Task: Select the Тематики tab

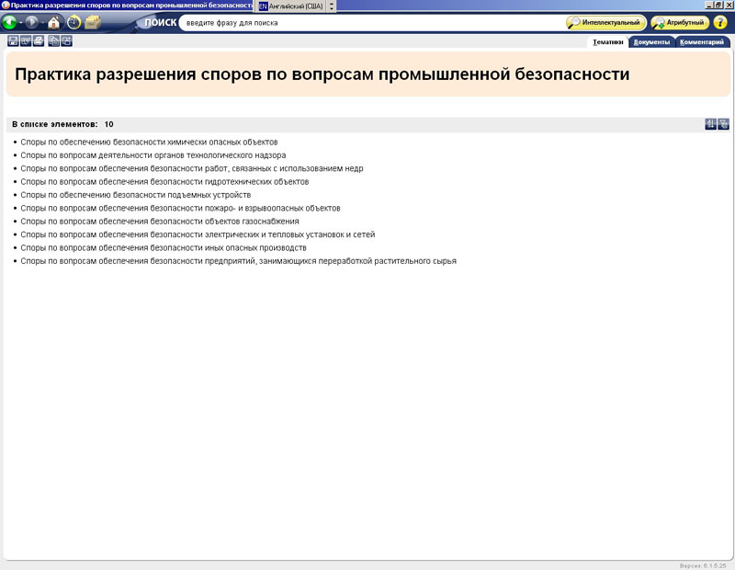Action: pos(607,42)
